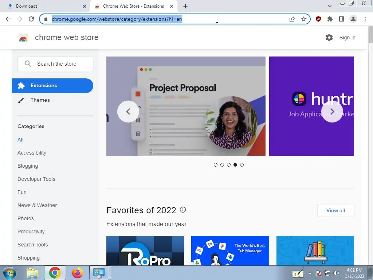The width and height of the screenshot is (373, 280).
Task: Click the lock site info icon
Action: coord(46,19)
